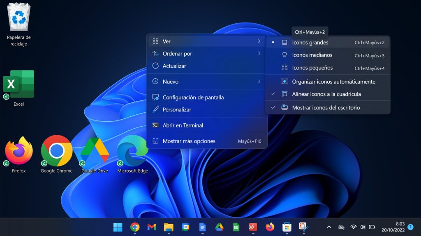Open Configuración de pantalla
This screenshot has height=236, width=421.
coord(207,98)
